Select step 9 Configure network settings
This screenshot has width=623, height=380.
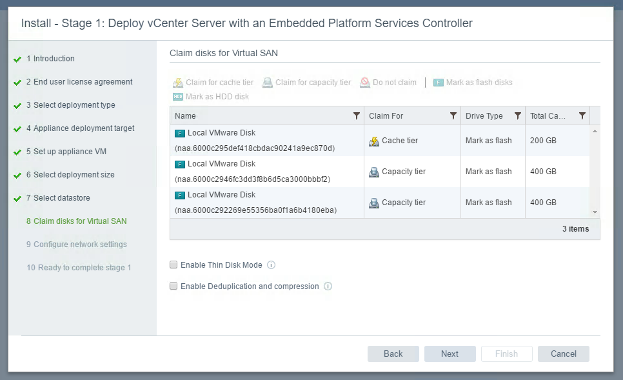[77, 245]
